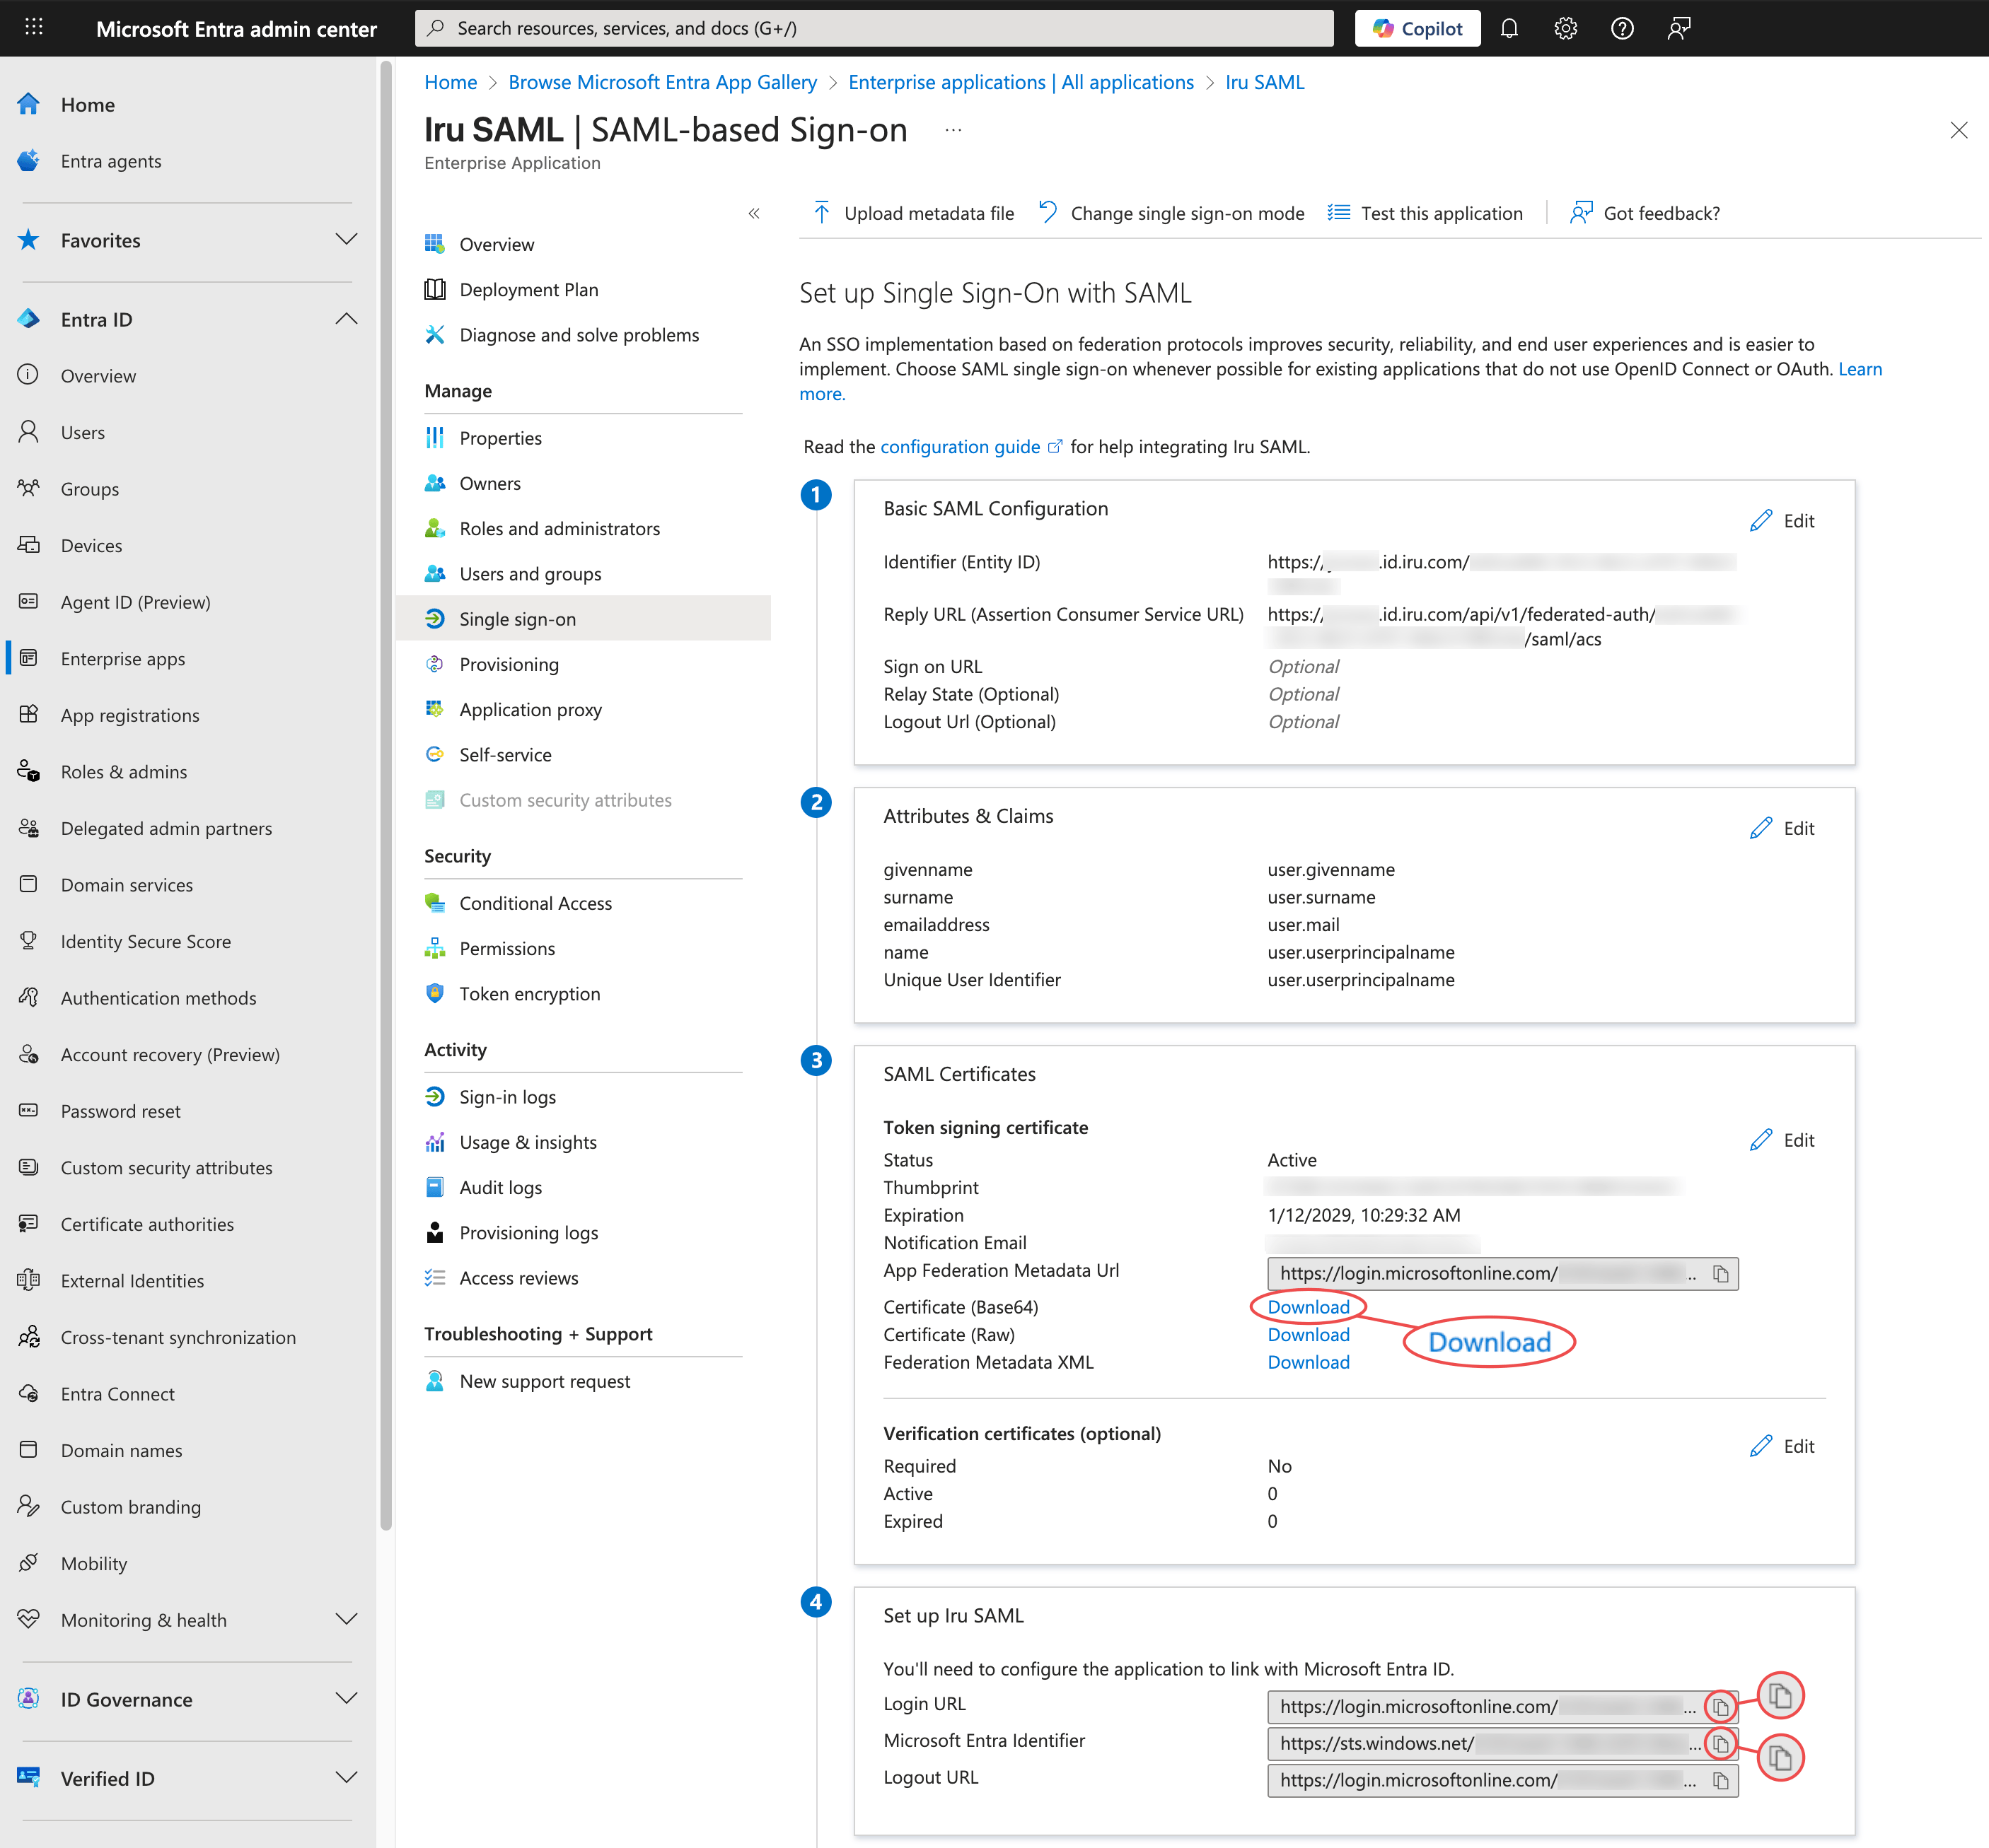Edit the Verification certificates section
The image size is (1989, 1848).
pos(1782,1446)
